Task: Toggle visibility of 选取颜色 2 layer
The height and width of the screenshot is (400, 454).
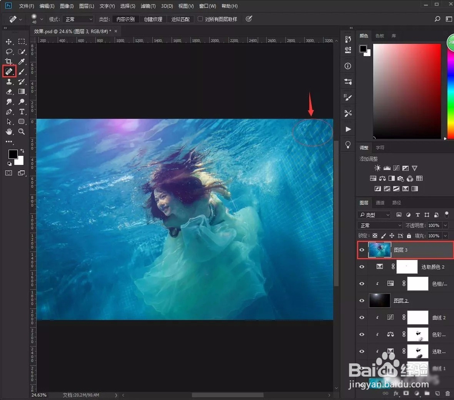Action: click(362, 267)
